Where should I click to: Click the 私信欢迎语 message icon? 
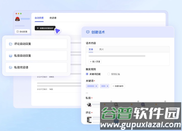[10, 67]
